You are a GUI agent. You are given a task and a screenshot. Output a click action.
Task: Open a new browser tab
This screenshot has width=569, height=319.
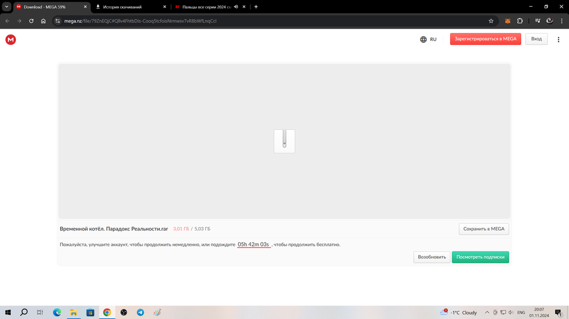click(x=256, y=7)
